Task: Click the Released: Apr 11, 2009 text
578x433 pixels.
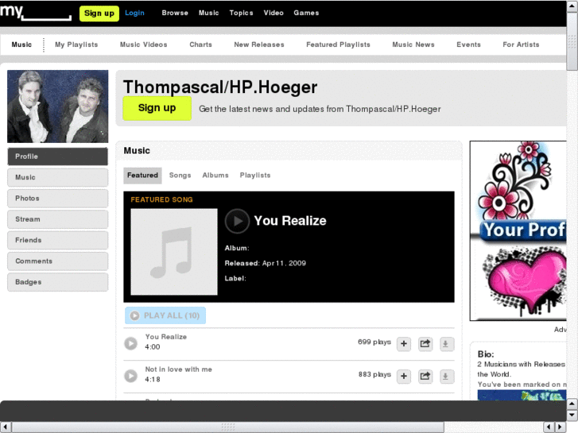Action: (x=266, y=263)
